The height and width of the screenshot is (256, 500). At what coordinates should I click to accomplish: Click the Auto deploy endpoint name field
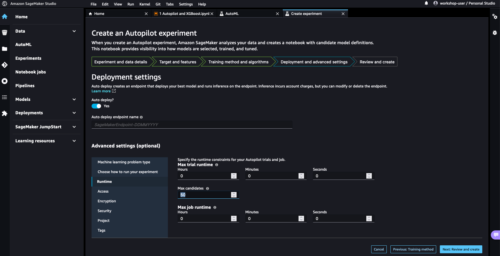coord(192,125)
